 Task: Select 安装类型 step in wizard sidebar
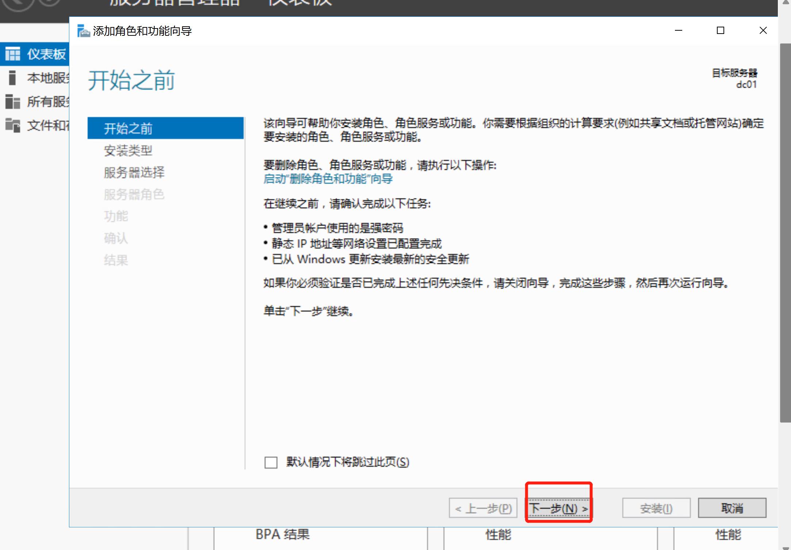coord(128,150)
